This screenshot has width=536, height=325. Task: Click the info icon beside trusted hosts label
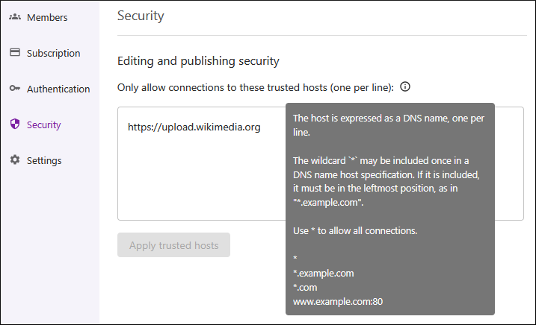[405, 87]
